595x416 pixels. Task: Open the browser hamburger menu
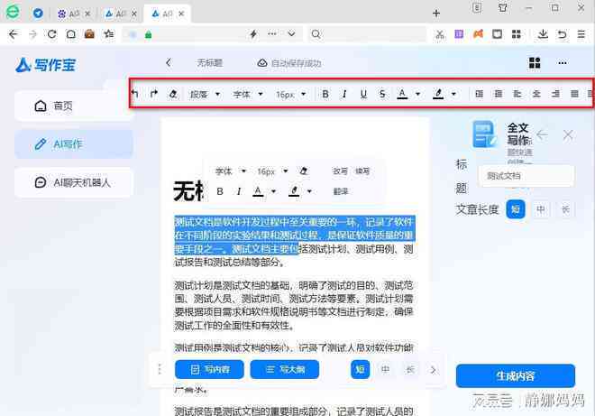tap(581, 34)
